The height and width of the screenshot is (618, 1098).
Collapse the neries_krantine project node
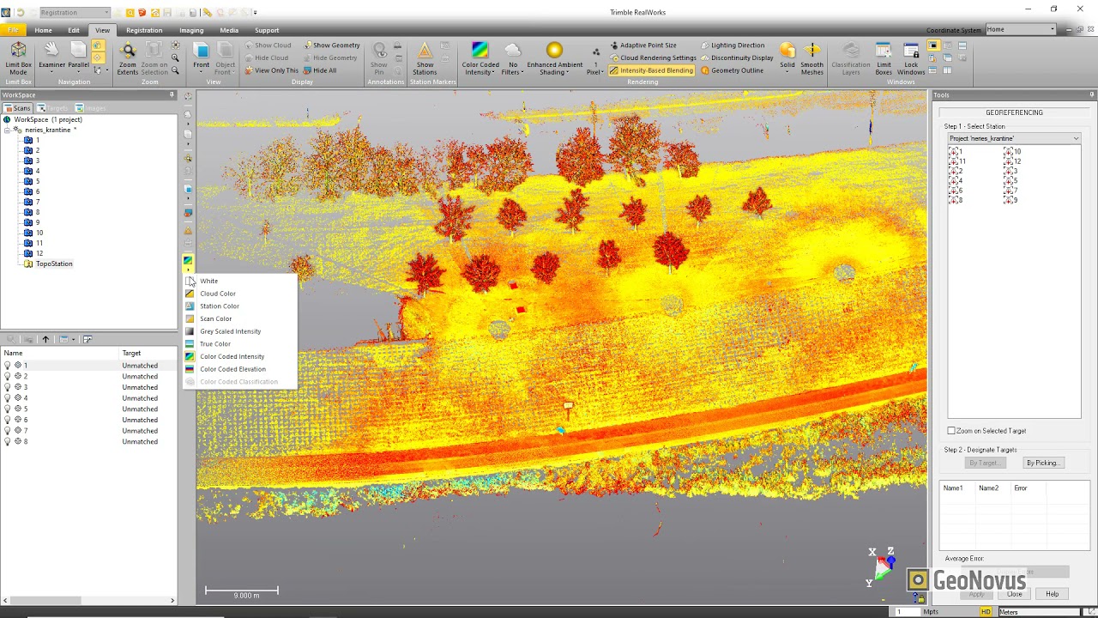[x=8, y=130]
